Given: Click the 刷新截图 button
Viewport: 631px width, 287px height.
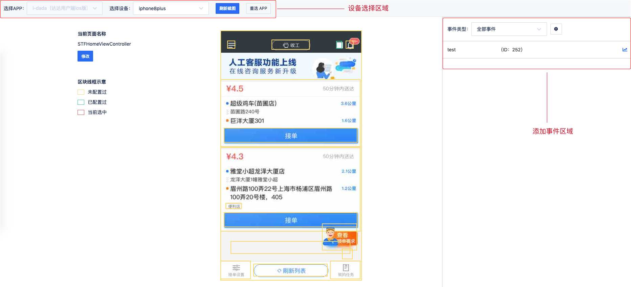Looking at the screenshot, I should (x=227, y=8).
